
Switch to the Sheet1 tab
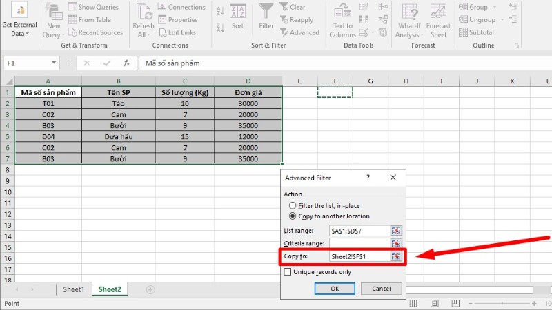click(73, 290)
